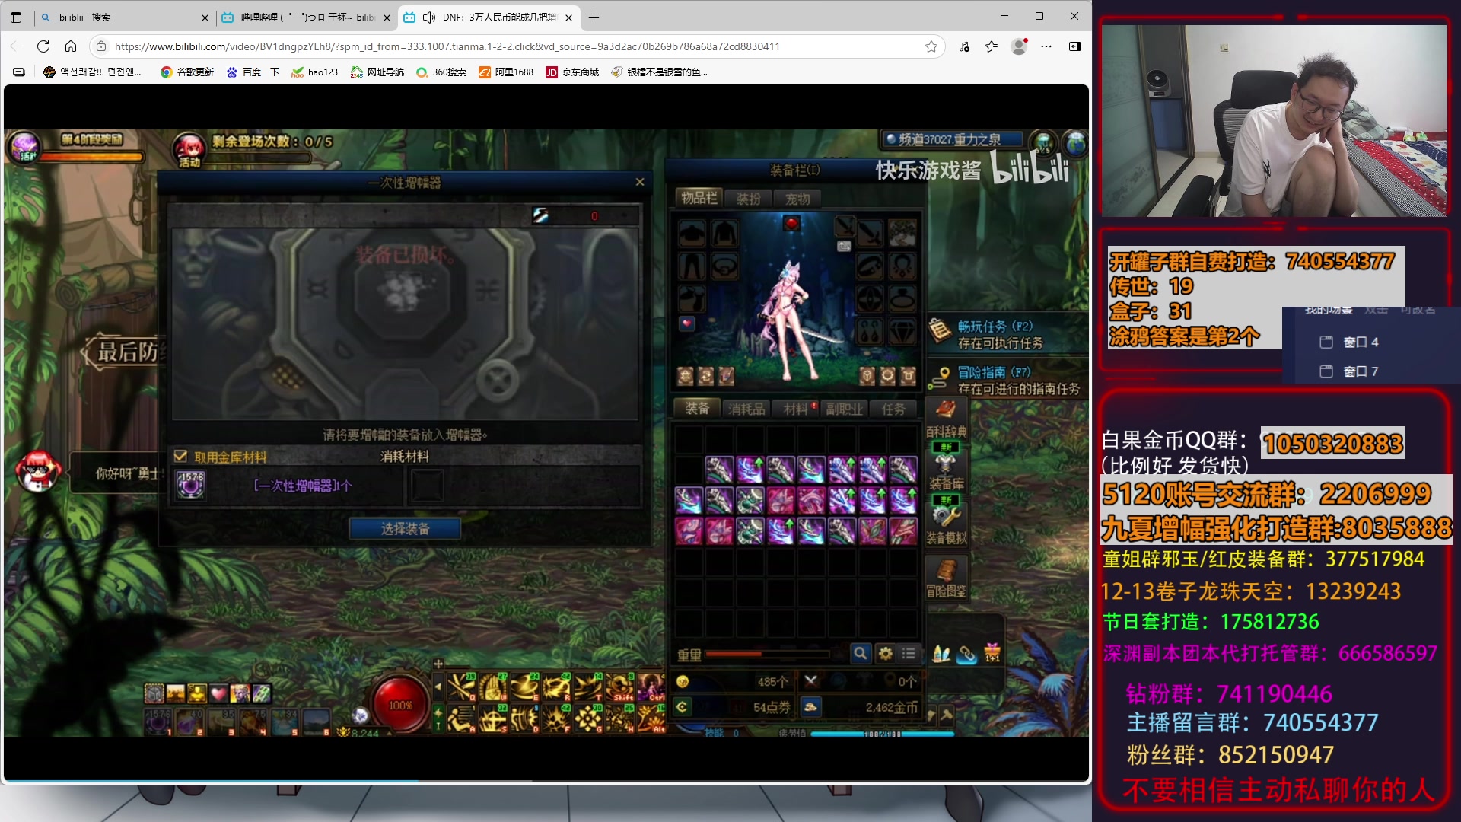Open a new browser tab

[594, 17]
